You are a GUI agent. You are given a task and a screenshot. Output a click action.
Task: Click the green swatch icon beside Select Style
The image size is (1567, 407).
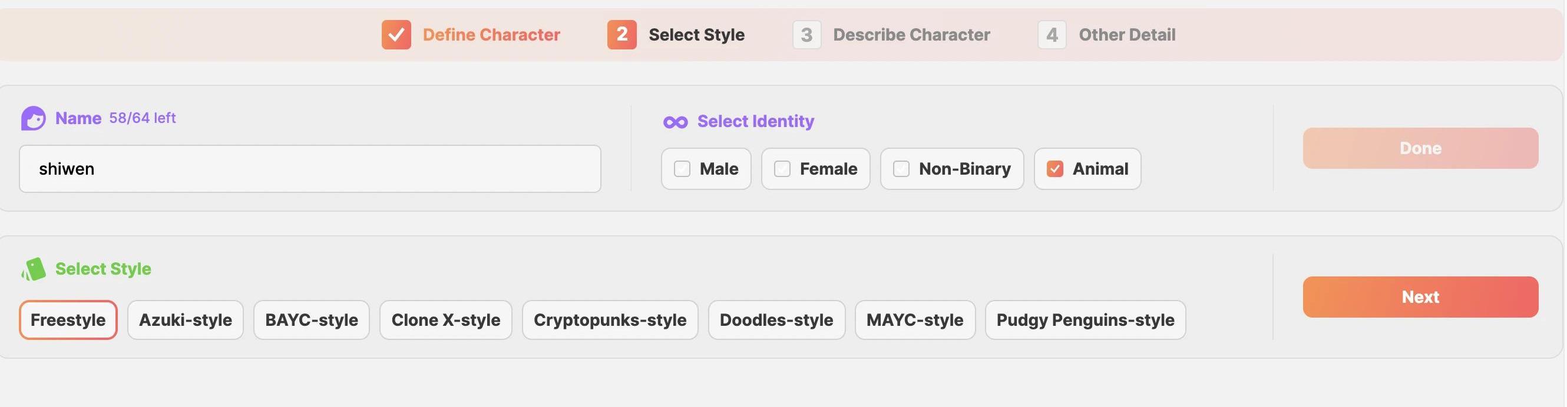[34, 269]
